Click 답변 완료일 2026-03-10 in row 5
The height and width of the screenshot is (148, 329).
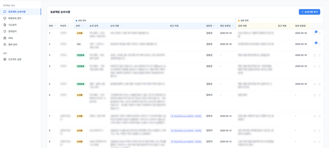click(301, 84)
